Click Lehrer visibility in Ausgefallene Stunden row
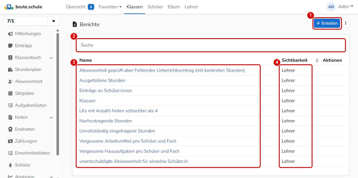 tap(288, 80)
